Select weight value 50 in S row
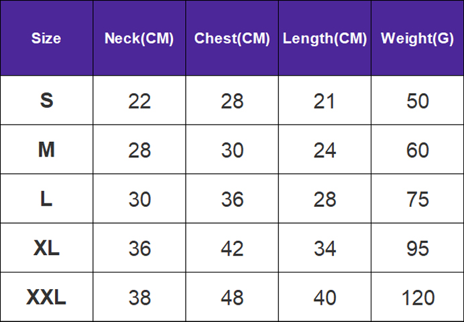The height and width of the screenshot is (322, 464). [418, 101]
